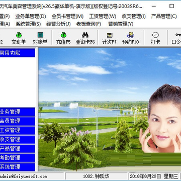Open the 会员卡管理(M) menu

pyautogui.click(x=67, y=17)
